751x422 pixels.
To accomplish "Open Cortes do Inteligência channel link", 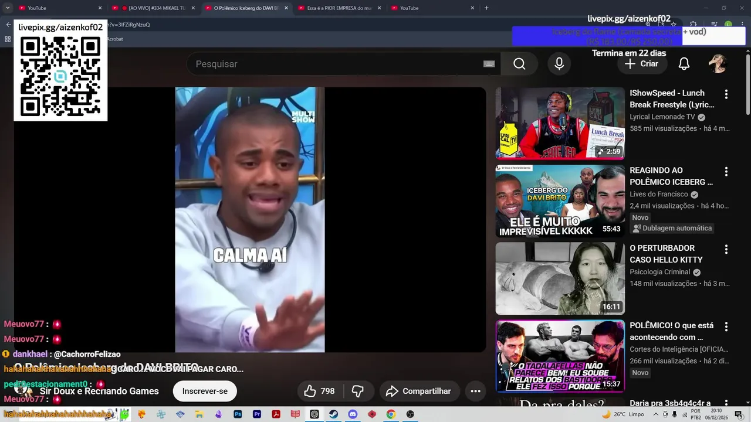I will 679,349.
